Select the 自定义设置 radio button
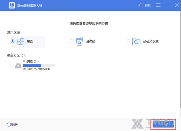 point(129,41)
